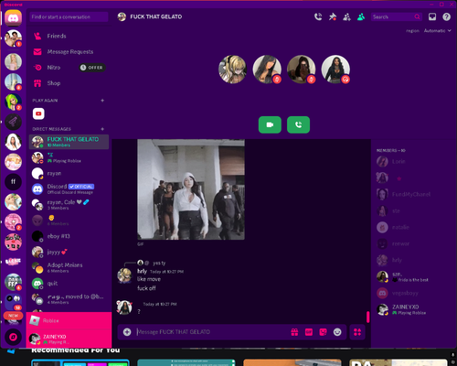
Task: Open rayan, Cole group DM
Action: (69, 205)
